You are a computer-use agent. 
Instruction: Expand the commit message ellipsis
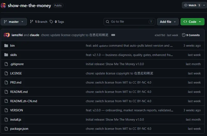click(x=113, y=35)
